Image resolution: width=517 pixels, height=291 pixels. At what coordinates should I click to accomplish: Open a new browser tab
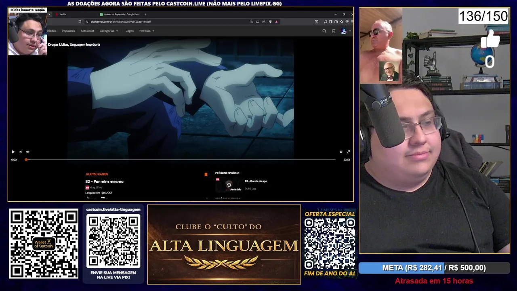point(145,14)
